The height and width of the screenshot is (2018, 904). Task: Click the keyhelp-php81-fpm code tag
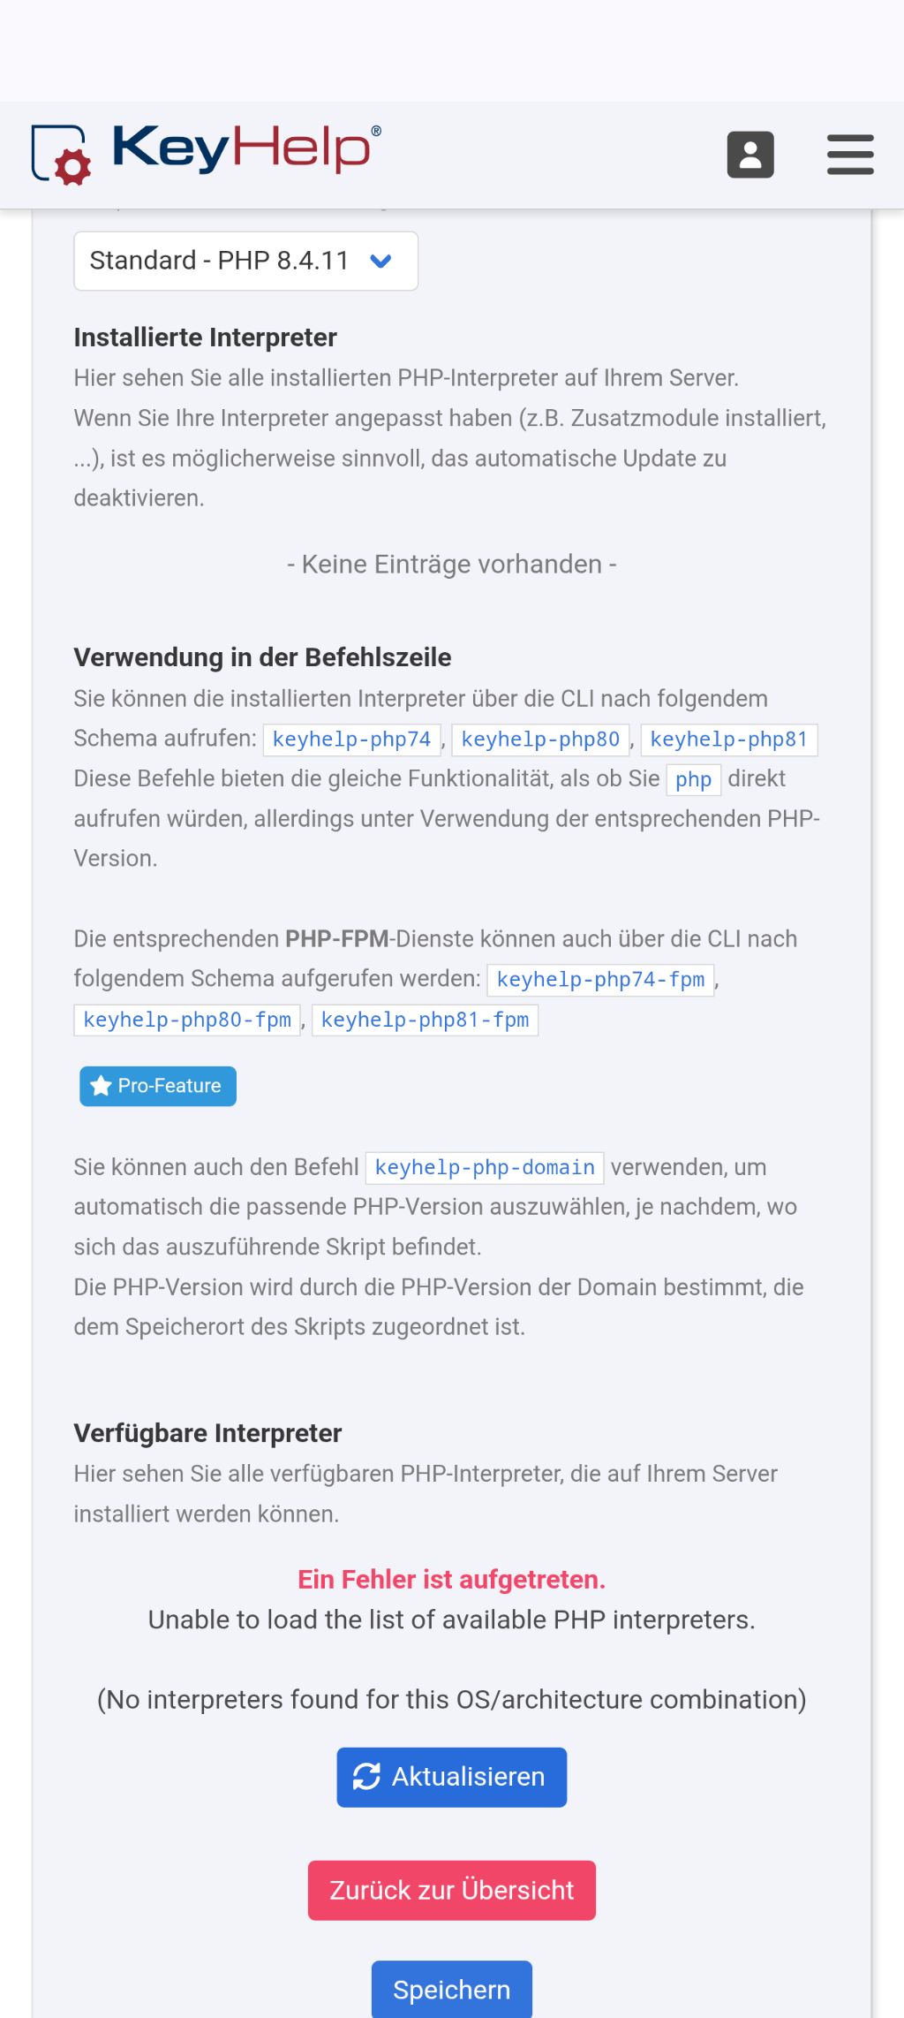tap(425, 1020)
